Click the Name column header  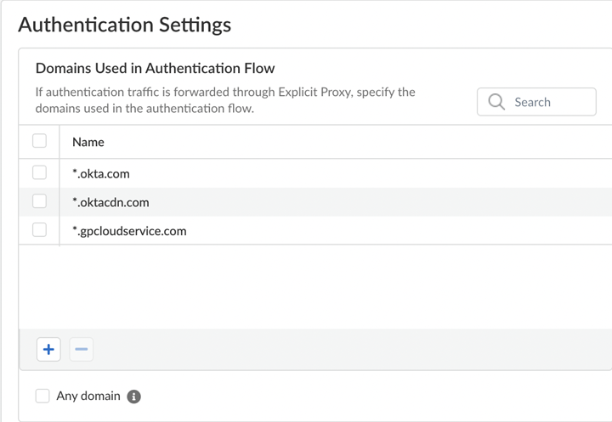click(88, 142)
